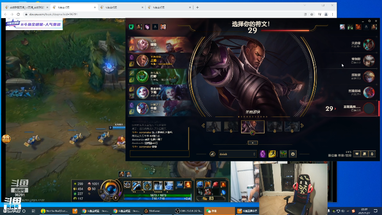Switch to the fourth Douyu browser tab
The width and height of the screenshot is (382, 215).
(169, 7)
